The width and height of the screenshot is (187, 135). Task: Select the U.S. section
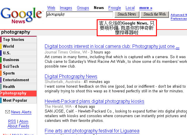[18, 53]
